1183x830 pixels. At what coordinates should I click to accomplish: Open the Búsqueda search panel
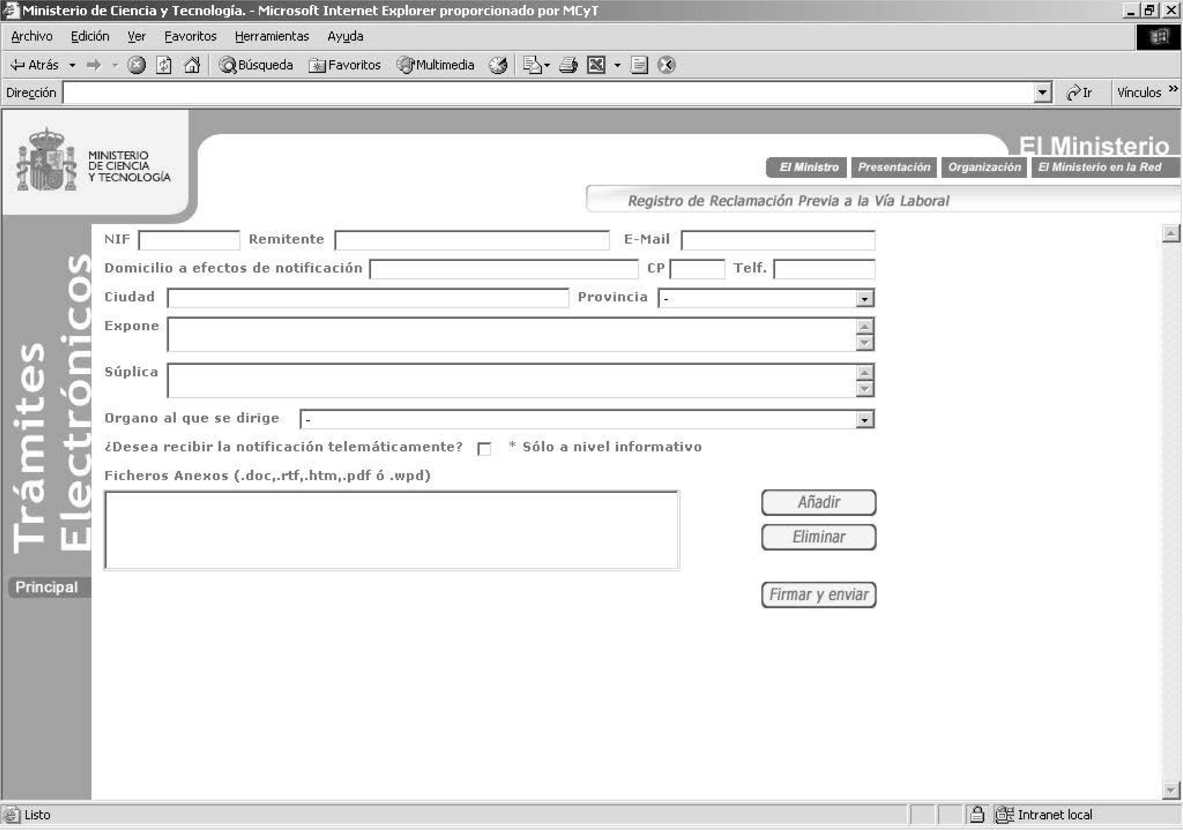256,65
